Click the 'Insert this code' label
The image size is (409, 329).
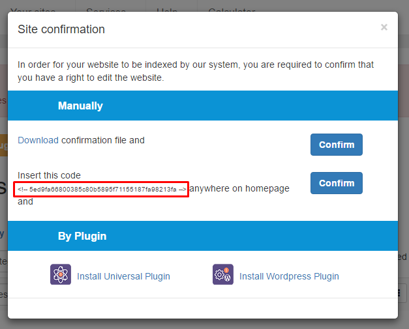[x=49, y=175]
